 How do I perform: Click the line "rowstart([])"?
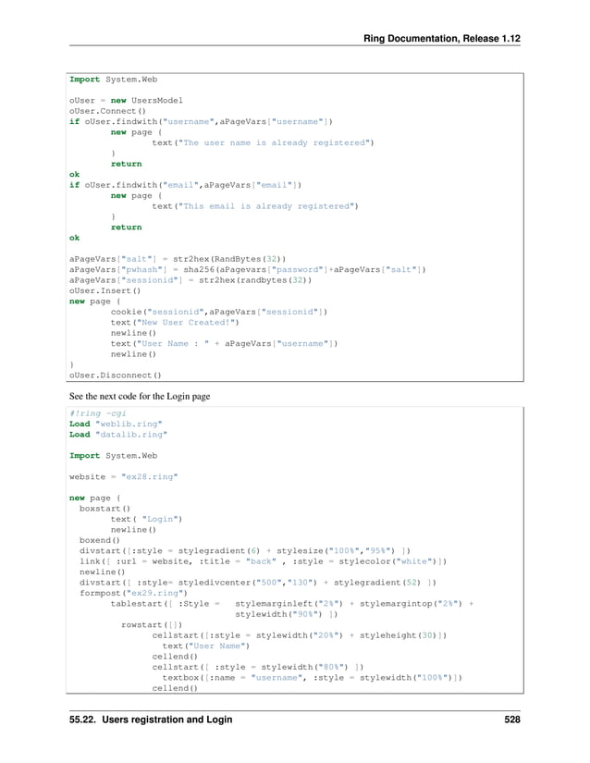[152, 625]
